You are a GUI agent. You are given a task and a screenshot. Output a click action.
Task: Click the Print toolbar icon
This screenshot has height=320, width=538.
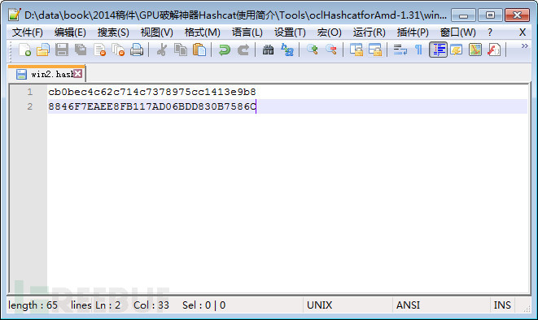click(137, 50)
